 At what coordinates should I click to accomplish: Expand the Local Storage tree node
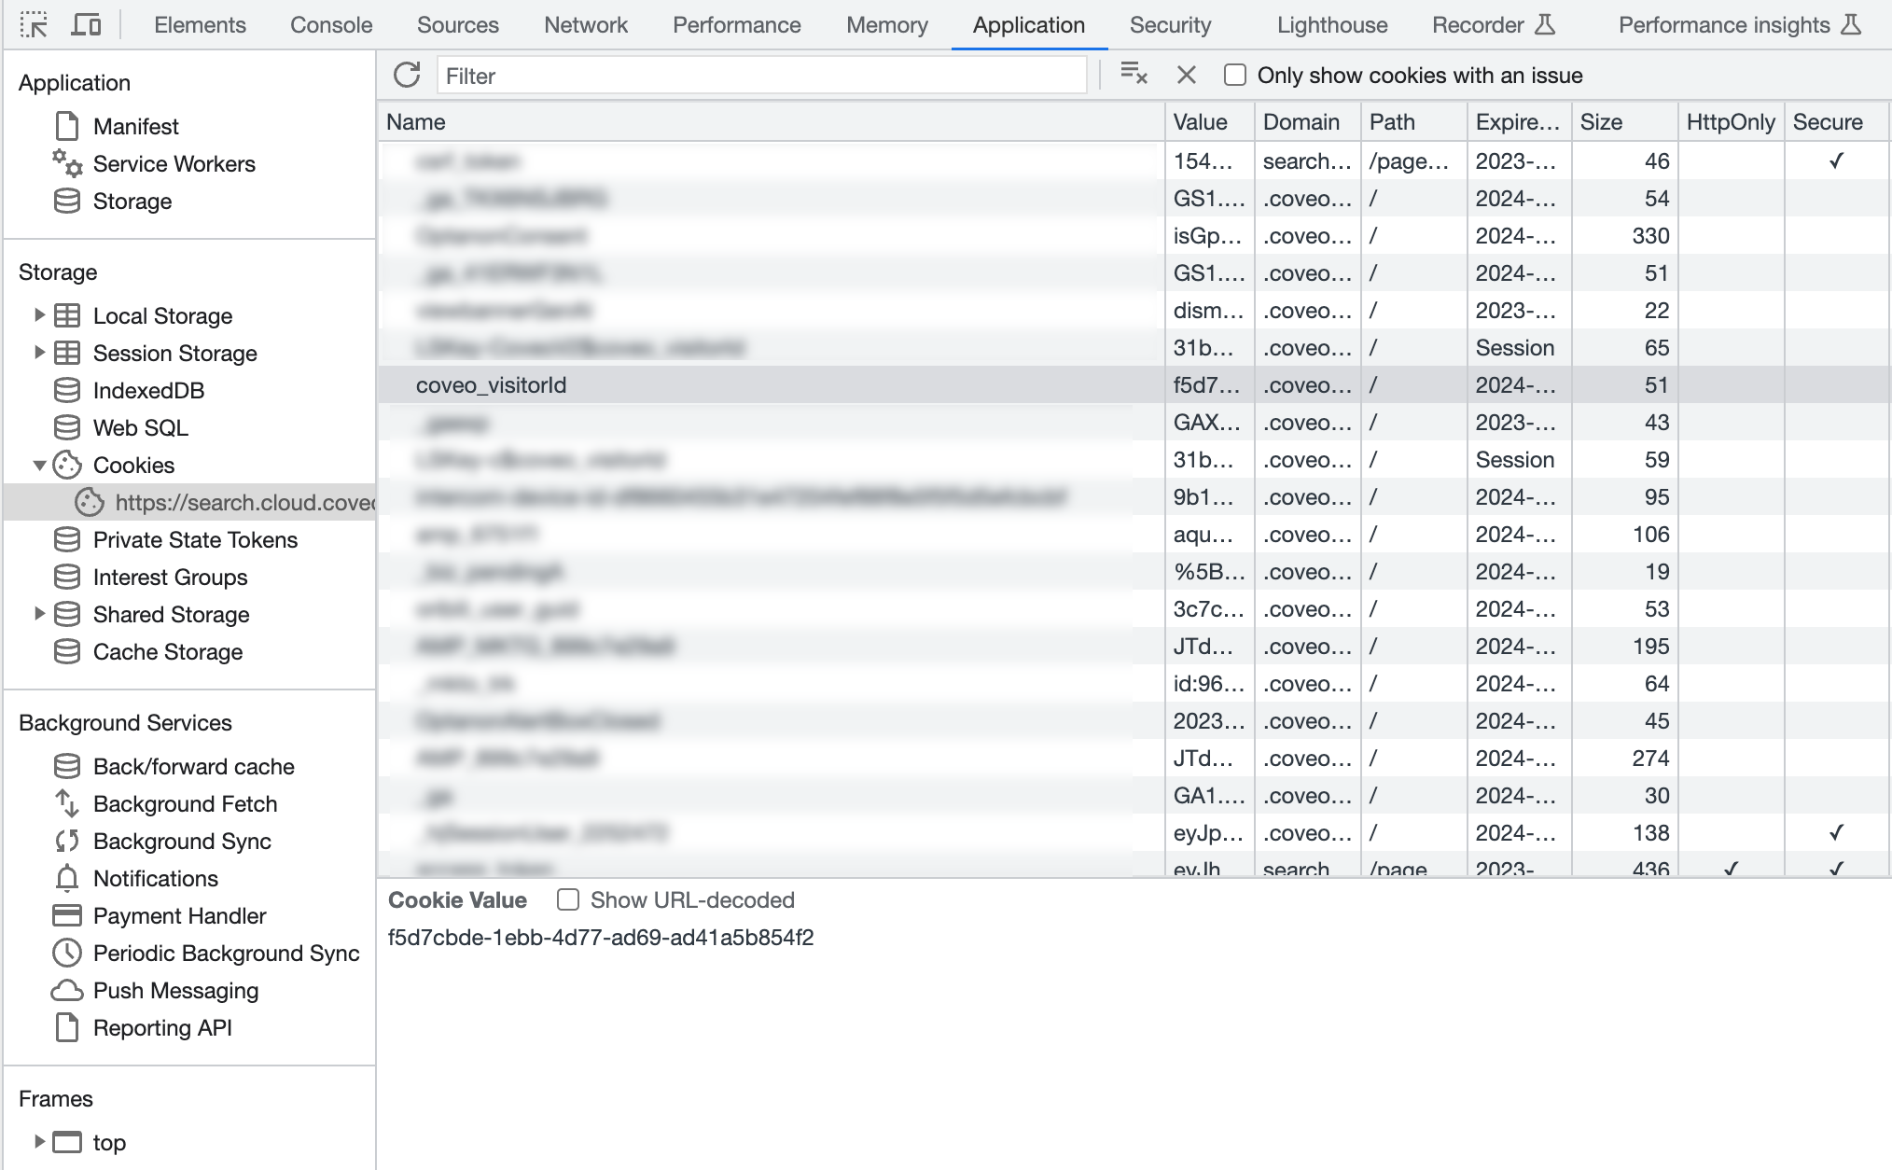pyautogui.click(x=38, y=315)
